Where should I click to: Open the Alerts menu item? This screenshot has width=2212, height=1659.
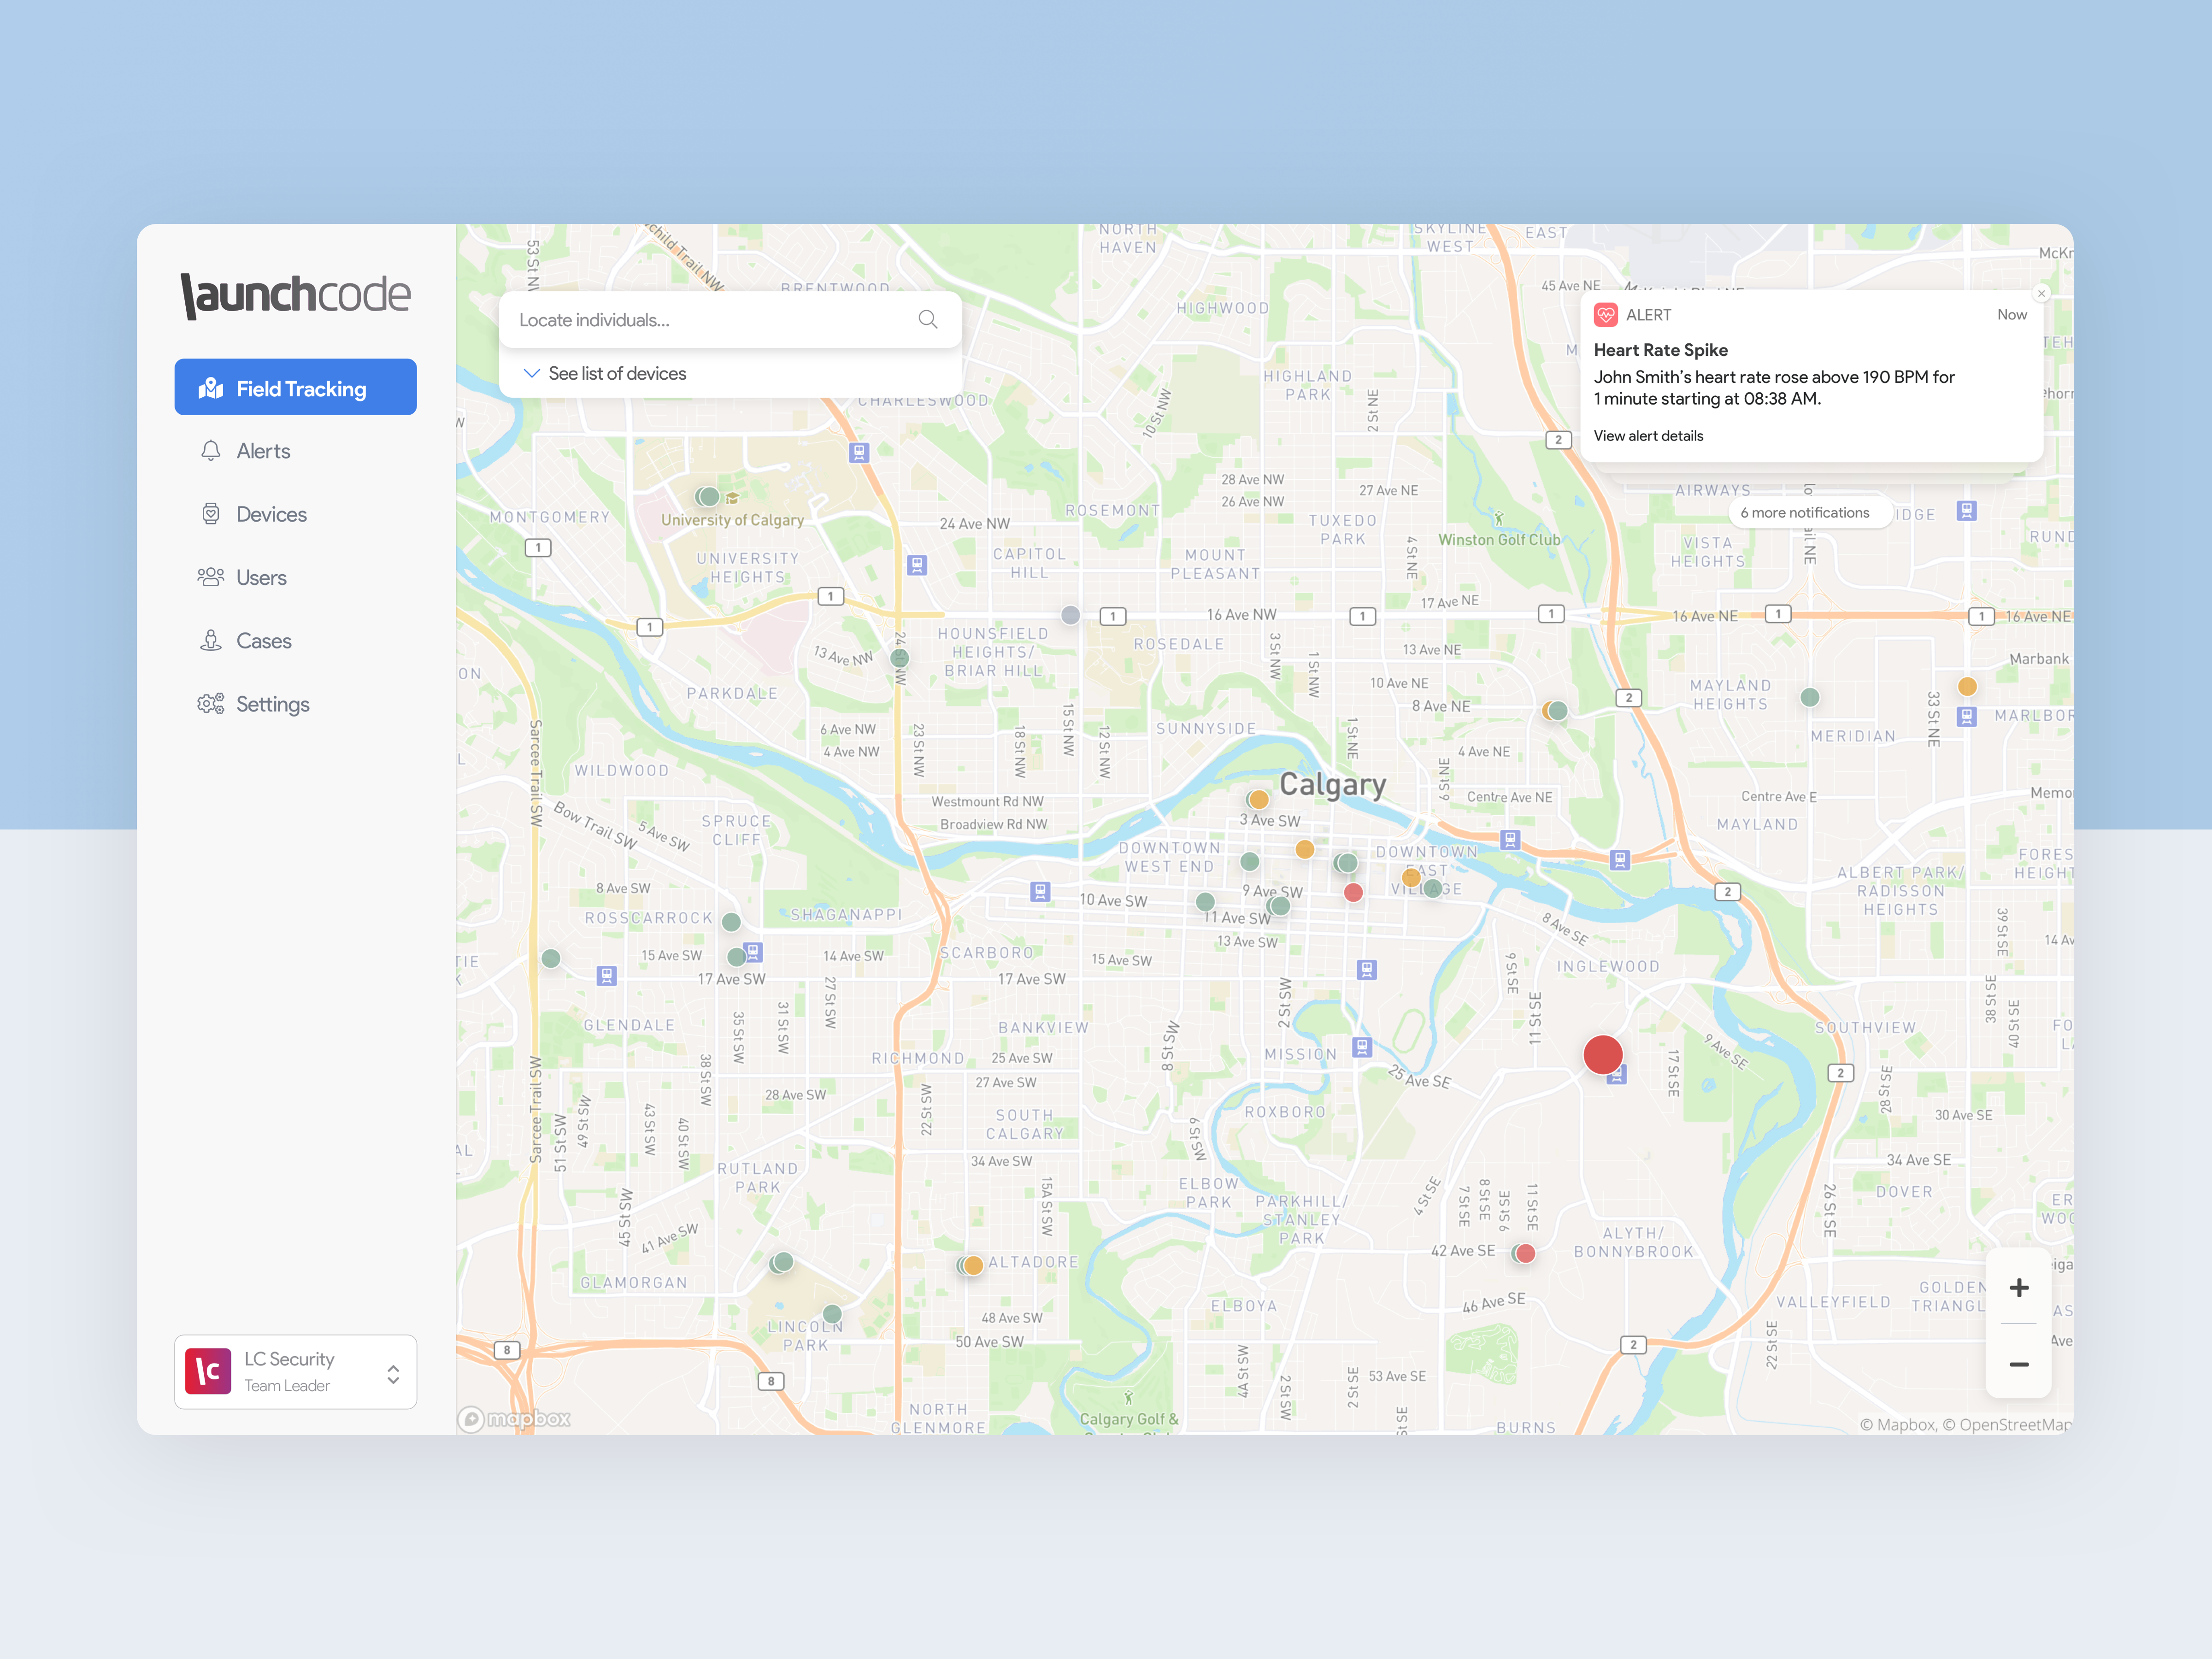263,451
